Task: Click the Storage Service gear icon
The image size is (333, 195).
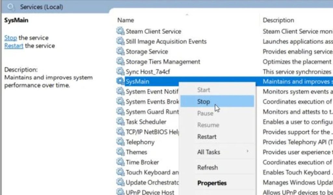Action: pyautogui.click(x=120, y=52)
